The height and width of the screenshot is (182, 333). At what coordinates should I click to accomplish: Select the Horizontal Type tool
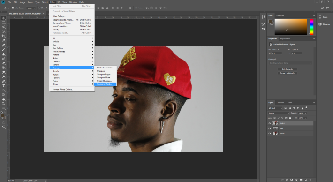click(x=3, y=86)
